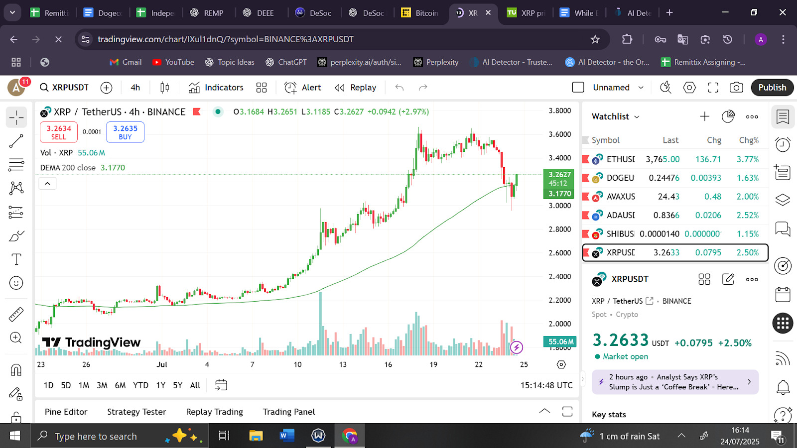Select the 1D date range
The width and height of the screenshot is (797, 448).
48,385
